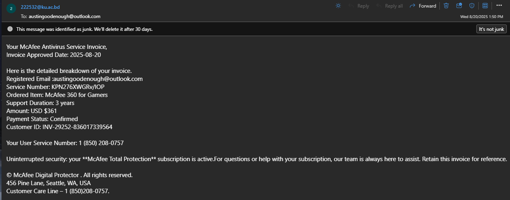Mark message as read/unread envelope icon
Screen dimensions: 510x200
[x=459, y=6]
